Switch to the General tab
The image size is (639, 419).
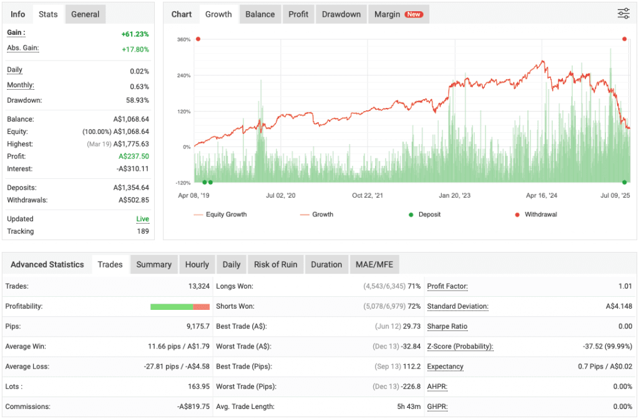85,14
